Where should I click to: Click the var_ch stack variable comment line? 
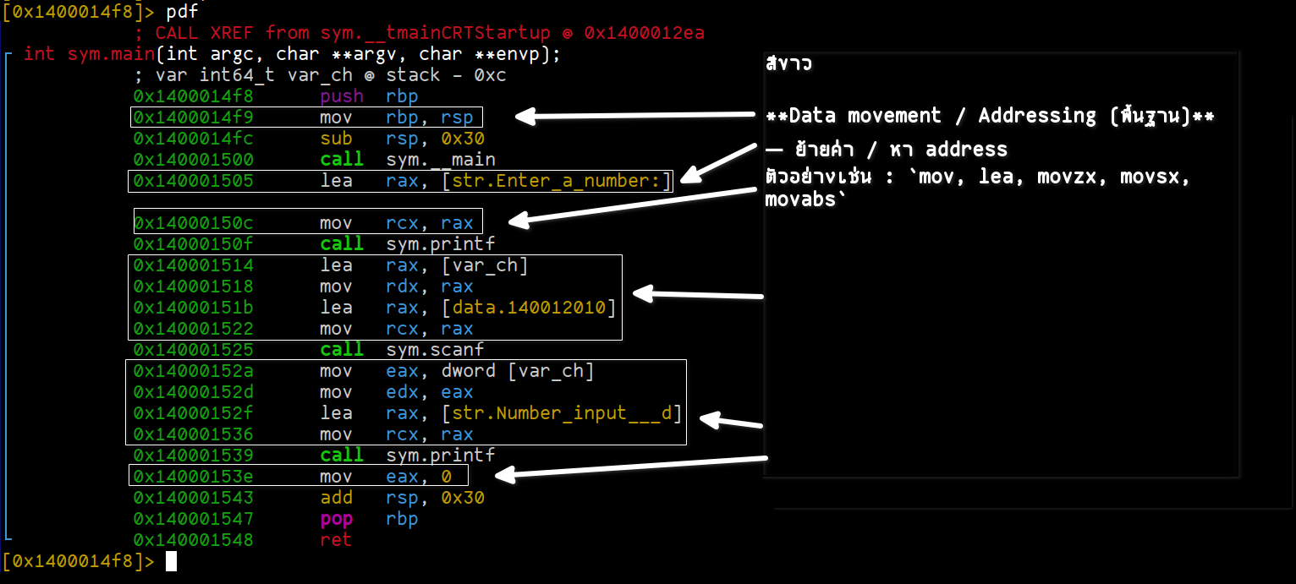320,75
